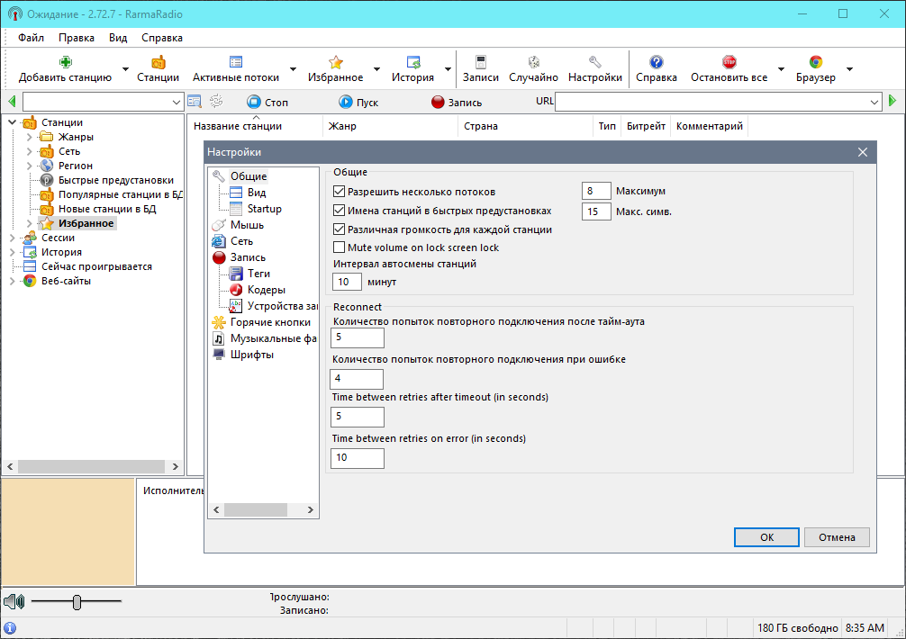Open the Add station dropdown arrow

[125, 69]
